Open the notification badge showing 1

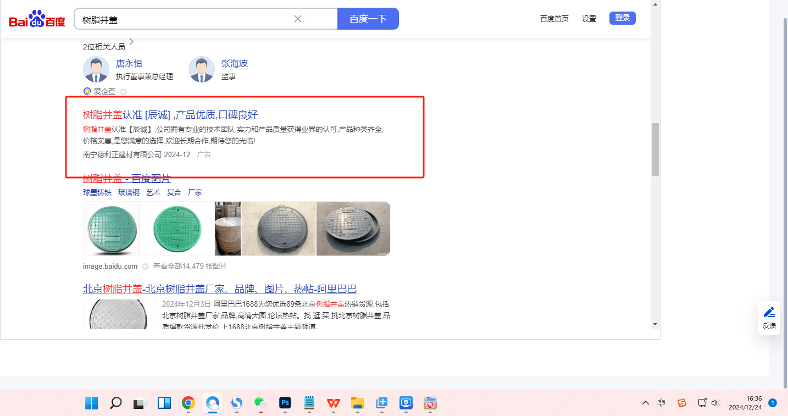click(x=773, y=403)
